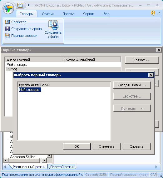Open the Статья ribbon tab

tap(48, 14)
